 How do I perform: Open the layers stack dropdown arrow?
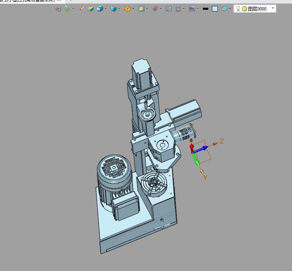(x=230, y=9)
